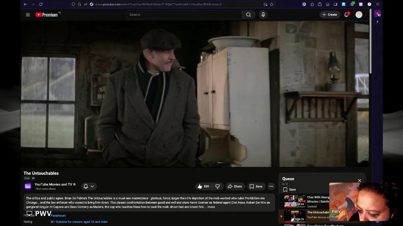Open the account avatar menu
This screenshot has width=403, height=226.
(x=359, y=15)
